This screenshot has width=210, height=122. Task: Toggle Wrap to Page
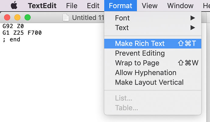[153, 63]
